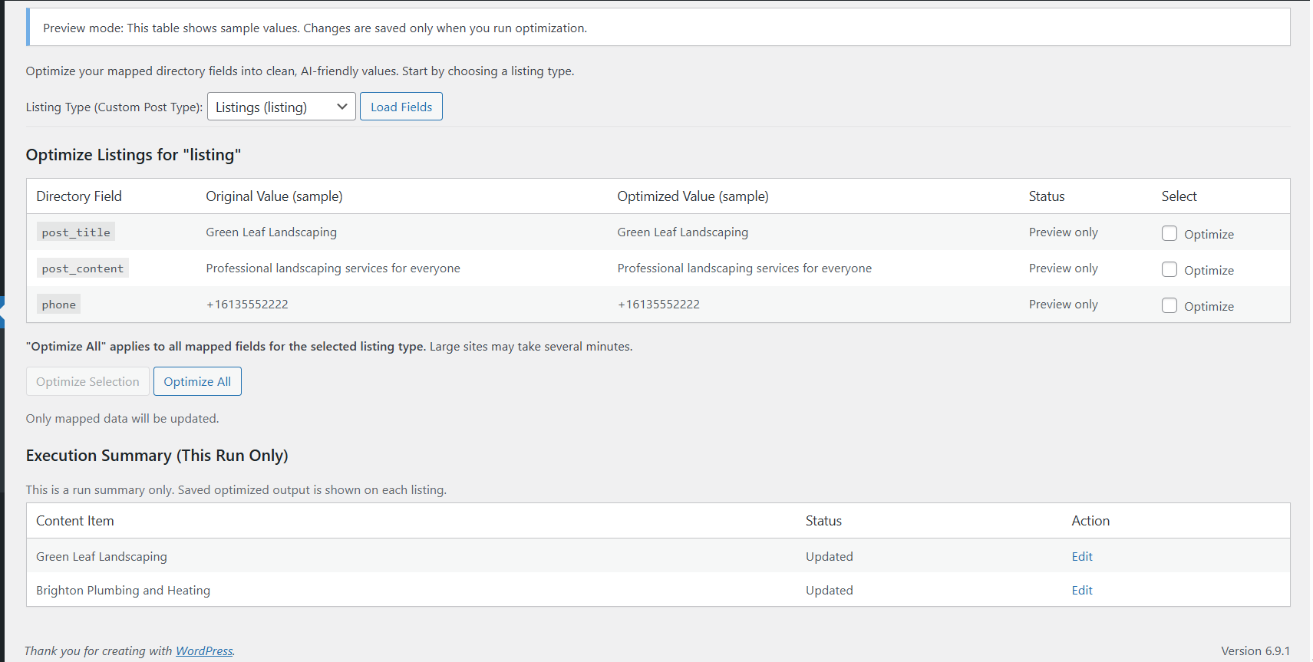Click the Version 6.9.1 footer text
Screen dimensions: 1313x662
1255,650
